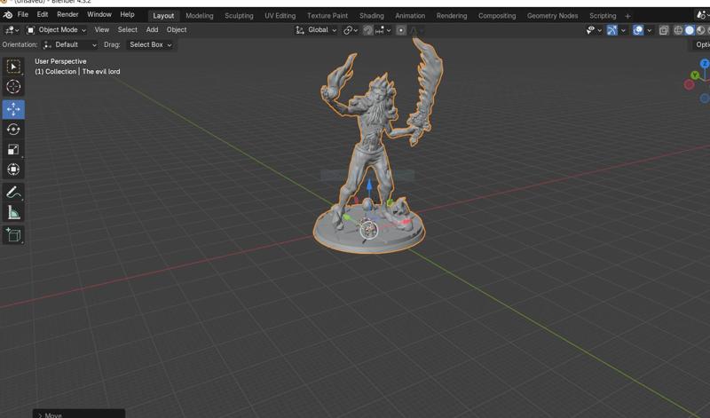
Task: Expand the snapping options arrow
Action: (x=389, y=30)
